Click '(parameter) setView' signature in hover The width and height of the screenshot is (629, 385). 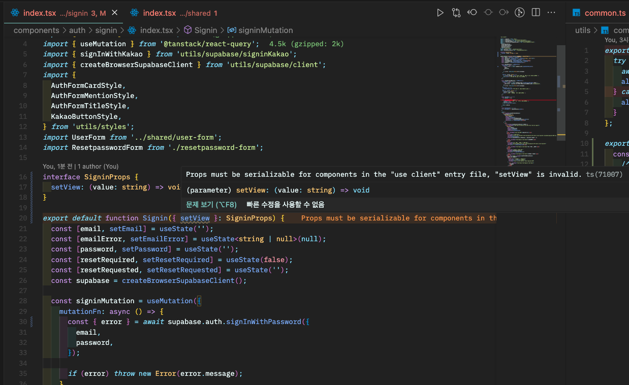point(278,190)
